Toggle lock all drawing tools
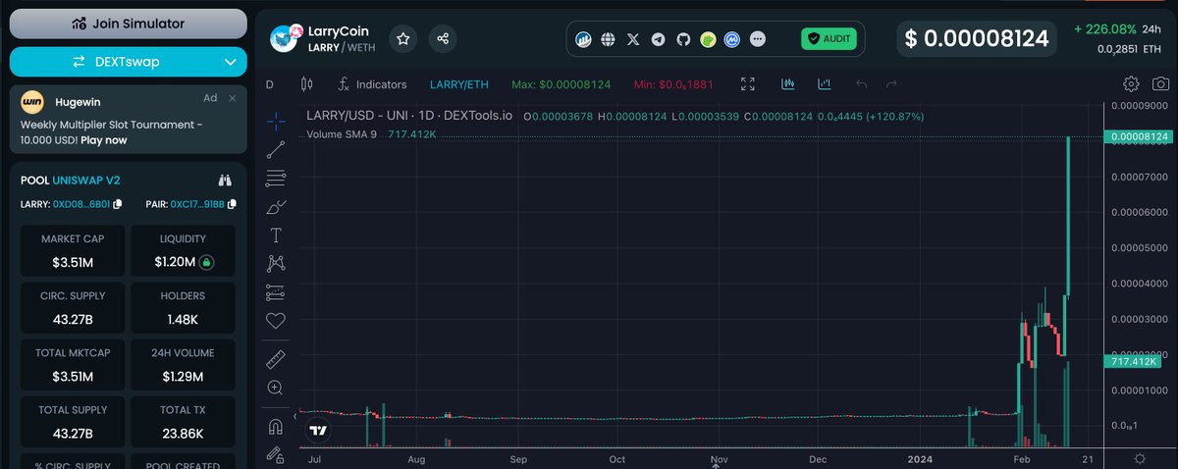The height and width of the screenshot is (469, 1178). pyautogui.click(x=276, y=455)
